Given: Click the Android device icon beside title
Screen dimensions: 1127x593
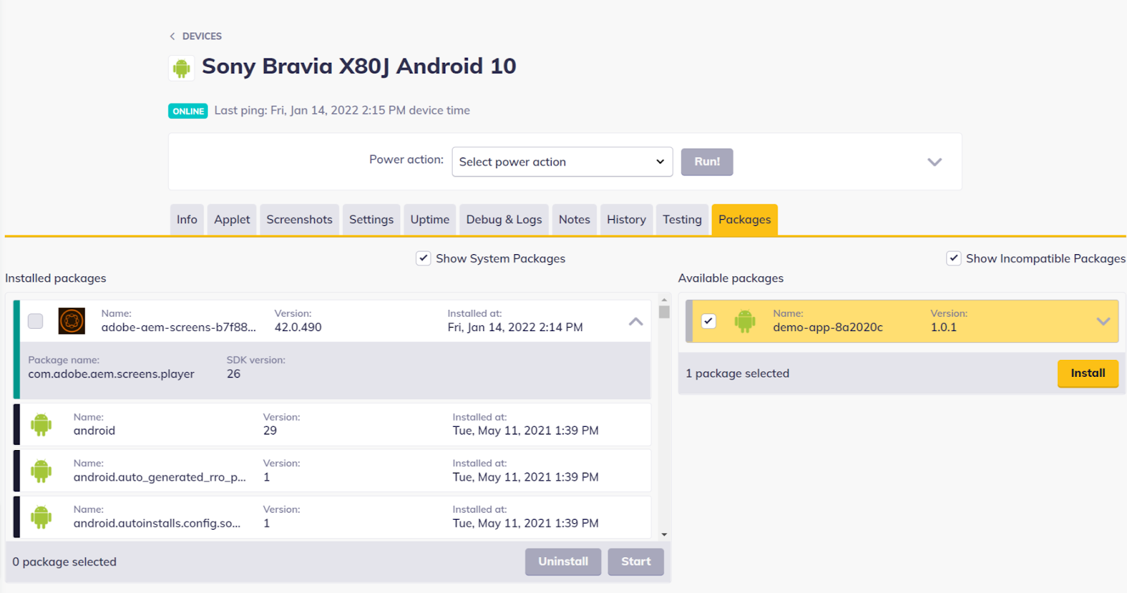Looking at the screenshot, I should [182, 68].
